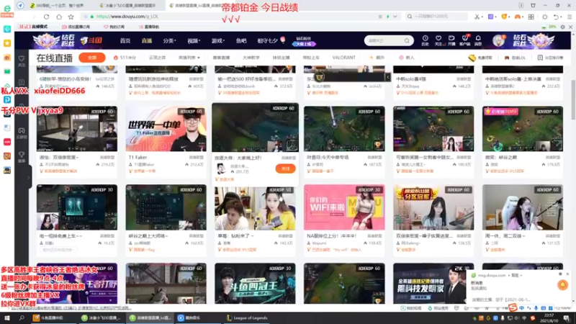This screenshot has width=576, height=324.
Task: Click the Douyu search input field
Action: click(384, 41)
